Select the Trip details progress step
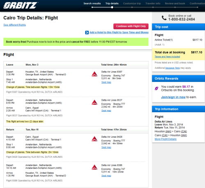205x188 pixels. pos(112,4)
